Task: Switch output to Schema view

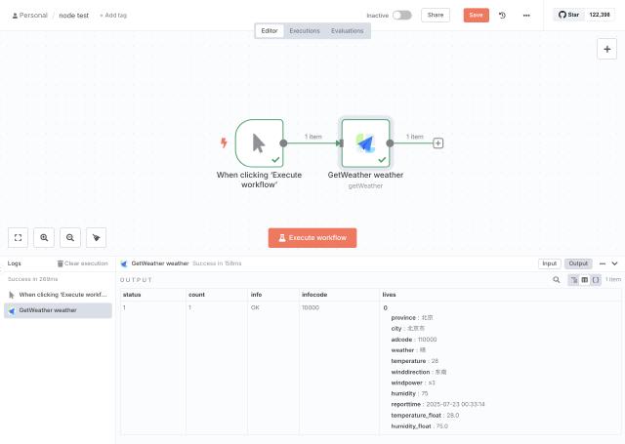Action: coord(573,280)
